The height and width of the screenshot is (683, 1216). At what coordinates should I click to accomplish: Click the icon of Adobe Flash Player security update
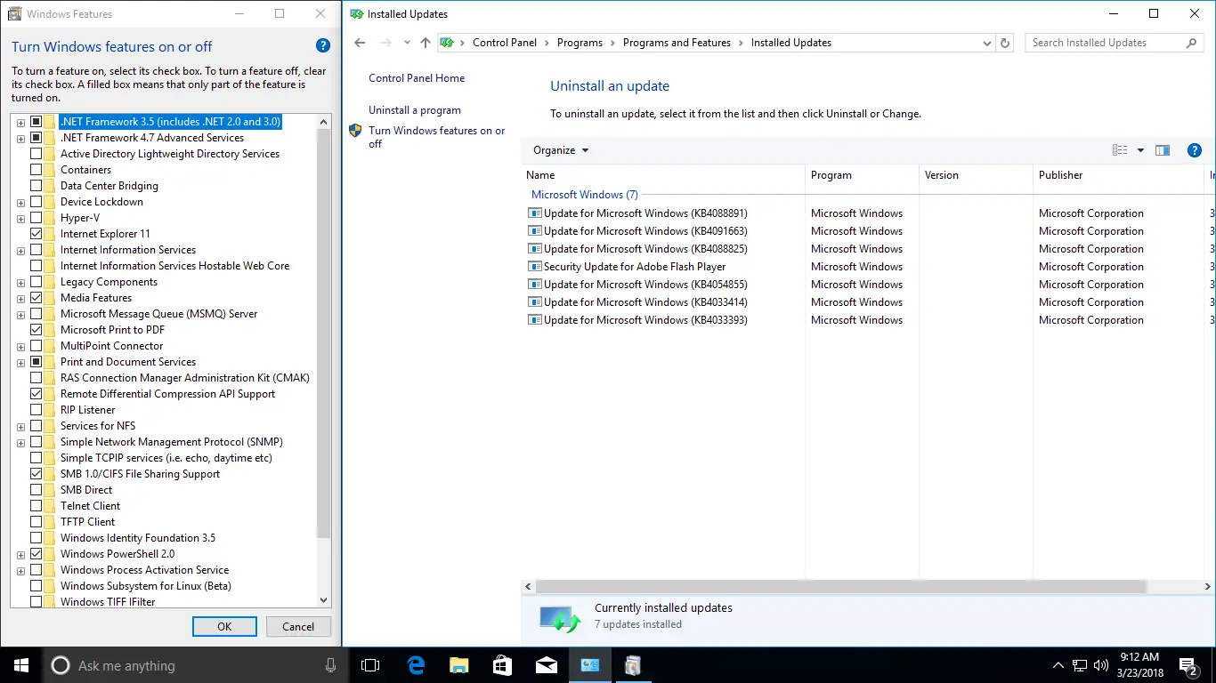click(x=535, y=267)
